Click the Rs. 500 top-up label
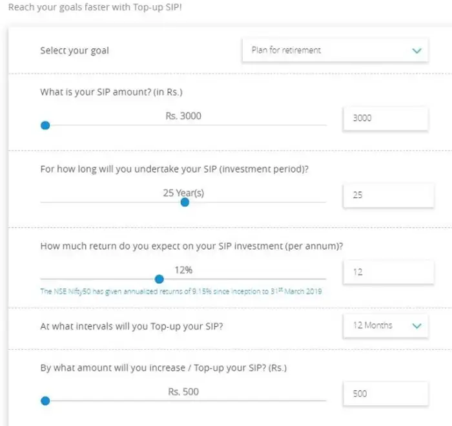 pyautogui.click(x=183, y=391)
